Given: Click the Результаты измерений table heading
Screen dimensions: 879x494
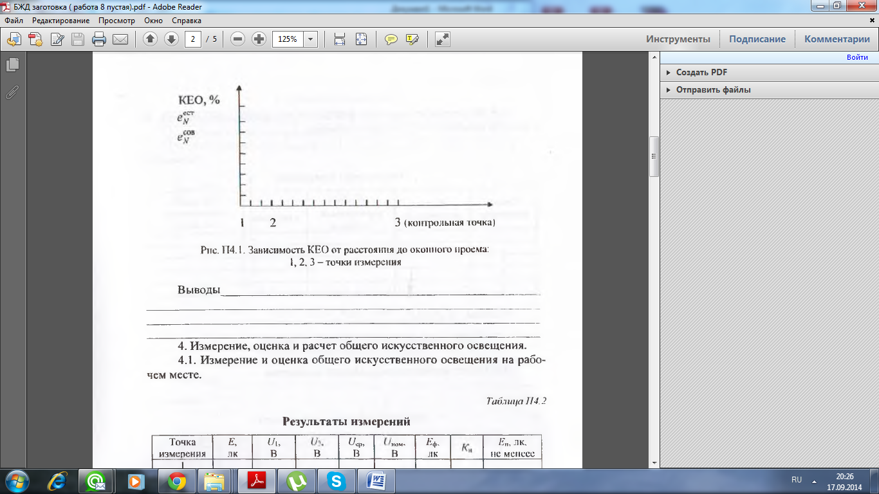Looking at the screenshot, I should pos(346,422).
